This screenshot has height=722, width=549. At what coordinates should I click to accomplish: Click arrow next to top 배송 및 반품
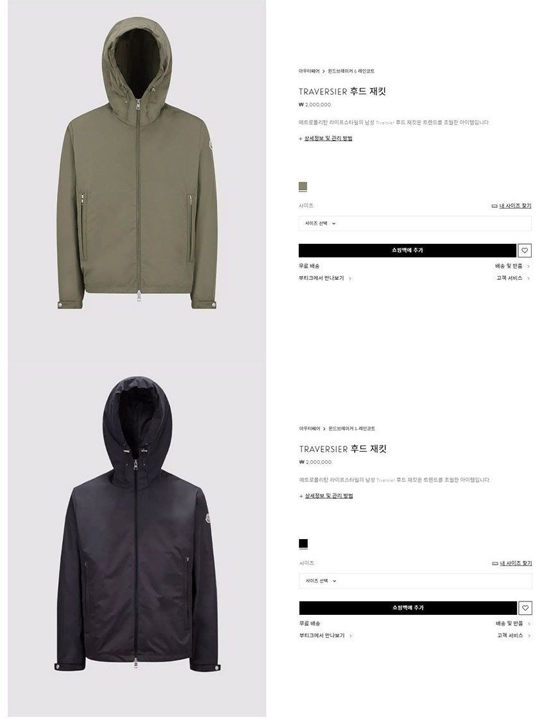pos(528,266)
